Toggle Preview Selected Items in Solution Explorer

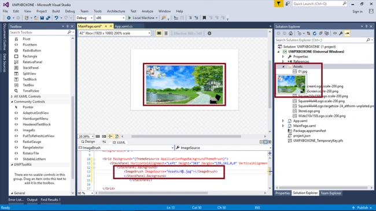[347, 34]
